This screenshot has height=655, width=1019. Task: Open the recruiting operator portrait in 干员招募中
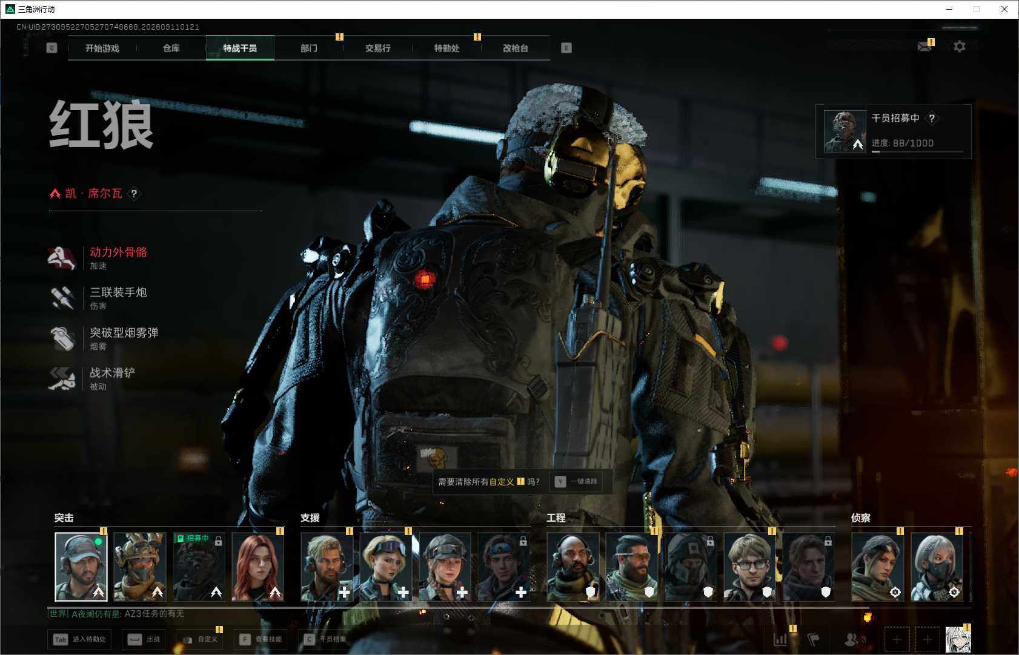[845, 131]
